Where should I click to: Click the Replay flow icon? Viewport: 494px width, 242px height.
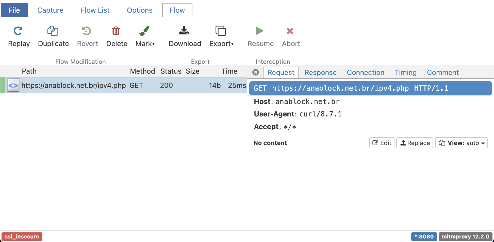18,31
